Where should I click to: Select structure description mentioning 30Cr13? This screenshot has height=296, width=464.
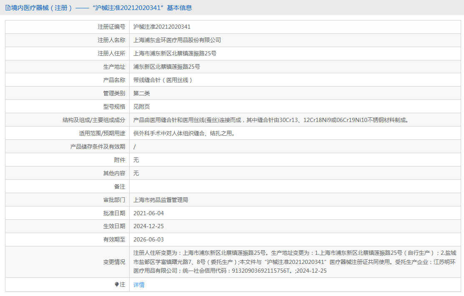(271, 120)
